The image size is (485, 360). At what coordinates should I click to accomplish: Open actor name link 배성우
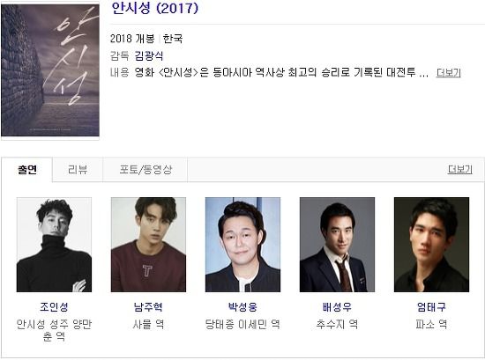coord(337,307)
